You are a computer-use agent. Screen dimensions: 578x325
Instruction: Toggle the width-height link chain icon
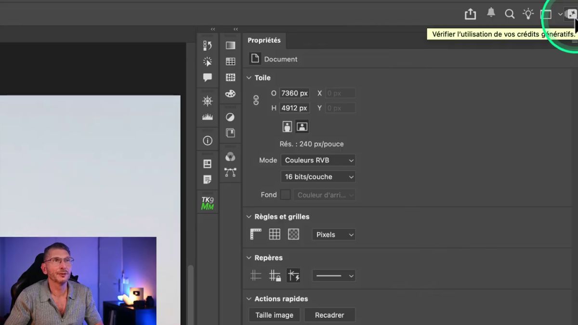click(x=256, y=100)
